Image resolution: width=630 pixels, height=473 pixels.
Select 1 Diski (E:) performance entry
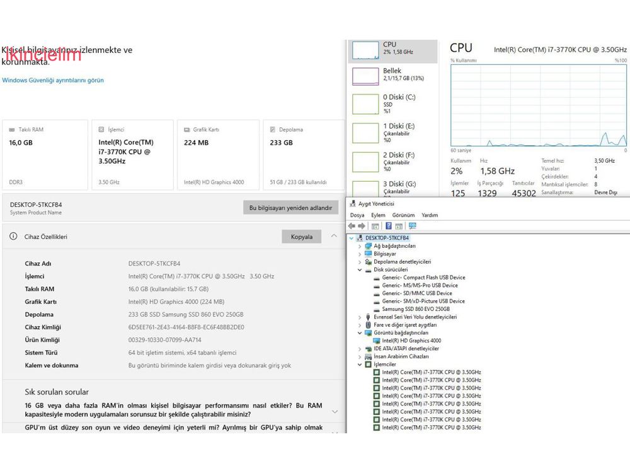coord(392,133)
